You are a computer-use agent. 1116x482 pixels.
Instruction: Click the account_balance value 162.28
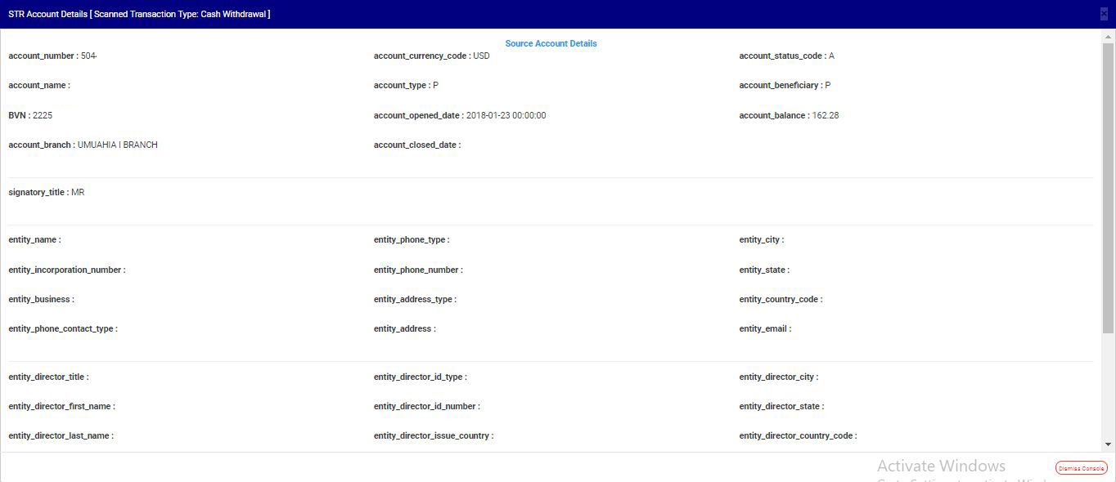pyautogui.click(x=825, y=116)
